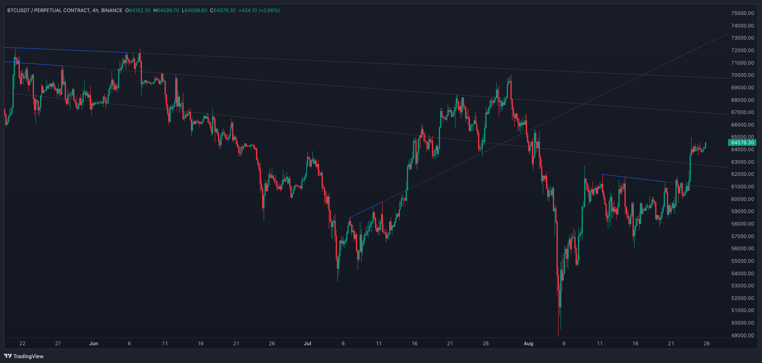Click the 67000.00 price axis label
This screenshot has height=363, width=762.
coord(743,112)
